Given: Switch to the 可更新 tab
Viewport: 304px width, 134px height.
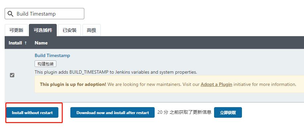Looking at the screenshot, I should [x=16, y=30].
